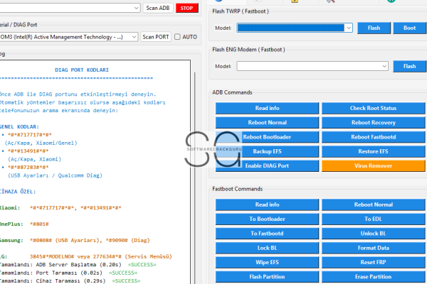This screenshot has width=427, height=284.
Task: Click Reboot Normal under ADB Commands
Action: pos(267,123)
